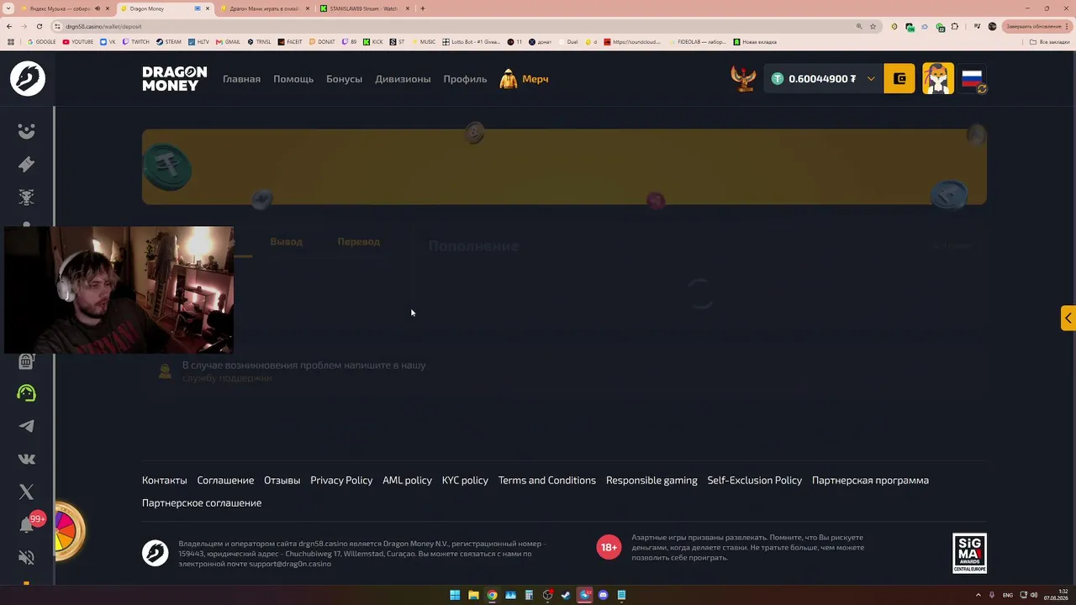The height and width of the screenshot is (605, 1076).
Task: Open the VK link in the sidebar
Action: tap(27, 459)
